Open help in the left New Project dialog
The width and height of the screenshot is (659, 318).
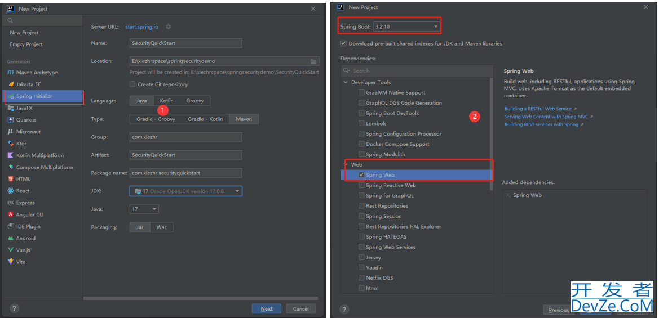coord(14,308)
